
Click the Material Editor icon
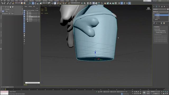[102, 3]
